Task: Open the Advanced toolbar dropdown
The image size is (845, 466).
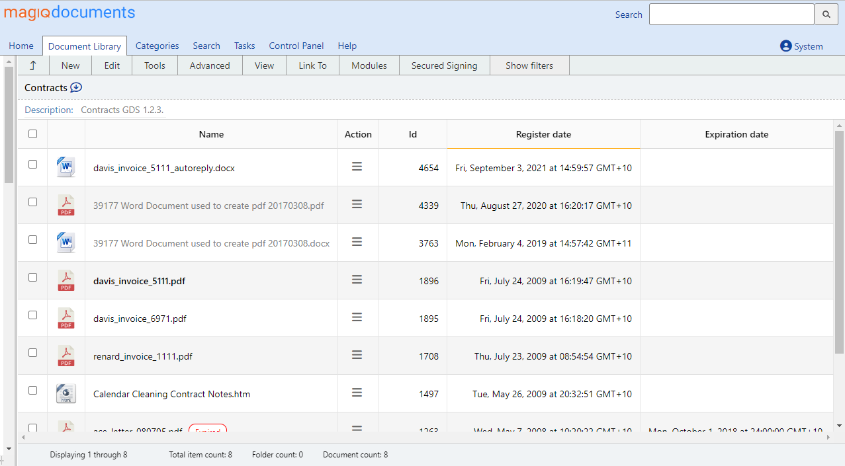Action: [x=210, y=65]
